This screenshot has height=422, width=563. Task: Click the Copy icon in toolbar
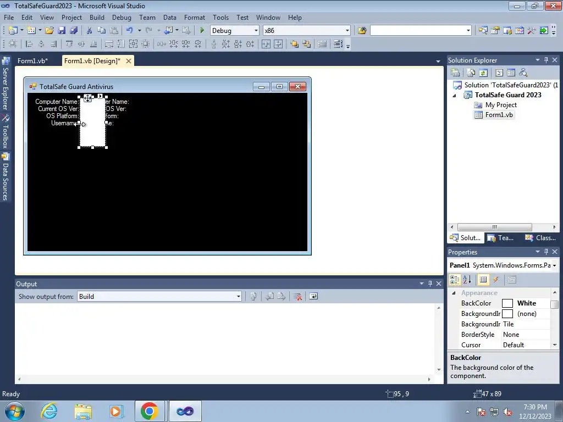(102, 31)
